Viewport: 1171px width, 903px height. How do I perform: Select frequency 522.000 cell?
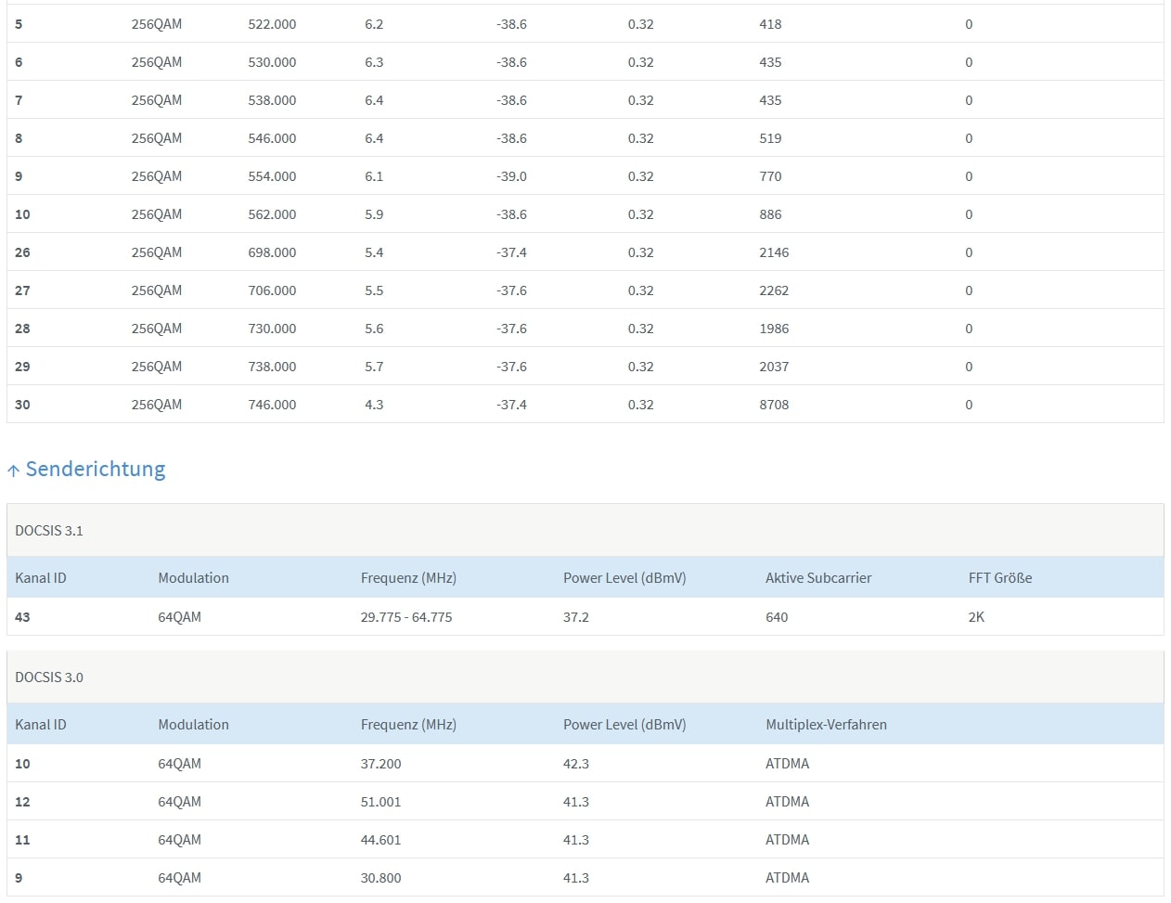point(272,24)
